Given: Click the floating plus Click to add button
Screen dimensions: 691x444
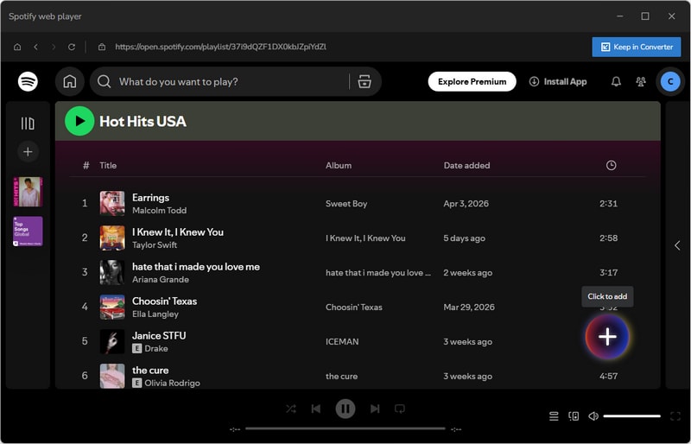Looking at the screenshot, I should coord(607,337).
